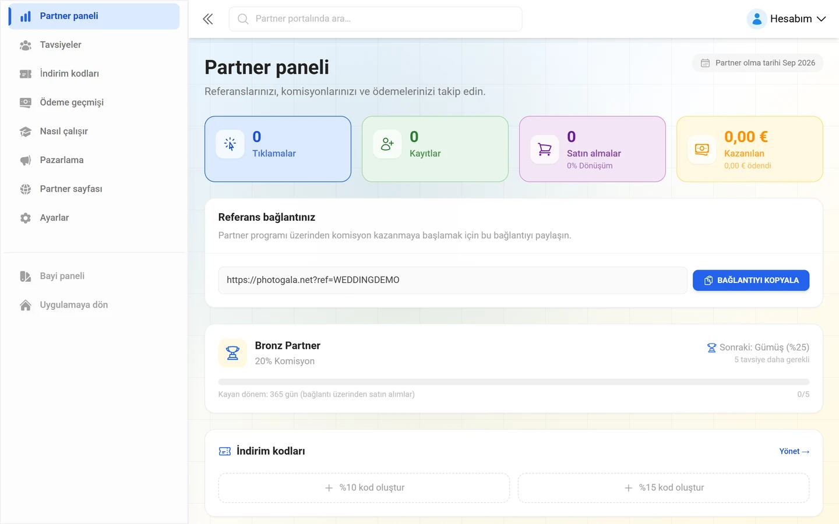
Task: Click the Sonraki: Gümüş (%25) text
Action: [x=764, y=348]
